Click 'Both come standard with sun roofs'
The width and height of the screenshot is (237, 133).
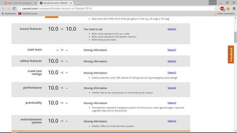111,34
